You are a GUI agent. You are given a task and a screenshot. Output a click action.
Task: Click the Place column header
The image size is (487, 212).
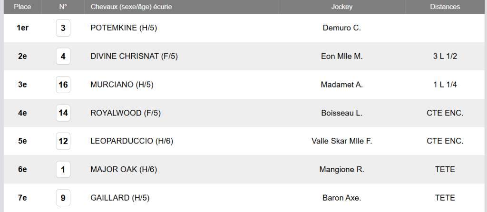click(22, 7)
